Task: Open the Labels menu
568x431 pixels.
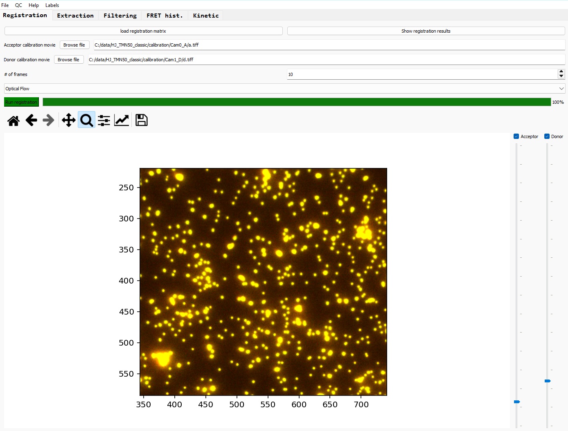Action: 52,5
